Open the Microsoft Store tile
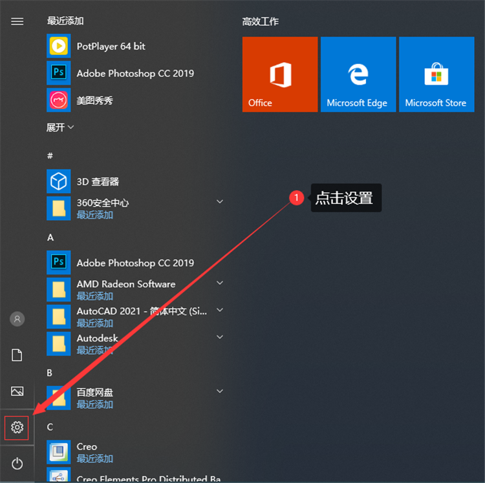The image size is (485, 483). [x=436, y=74]
